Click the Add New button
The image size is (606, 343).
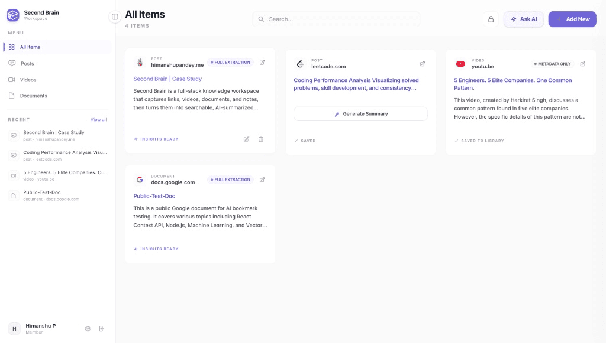coord(572,19)
